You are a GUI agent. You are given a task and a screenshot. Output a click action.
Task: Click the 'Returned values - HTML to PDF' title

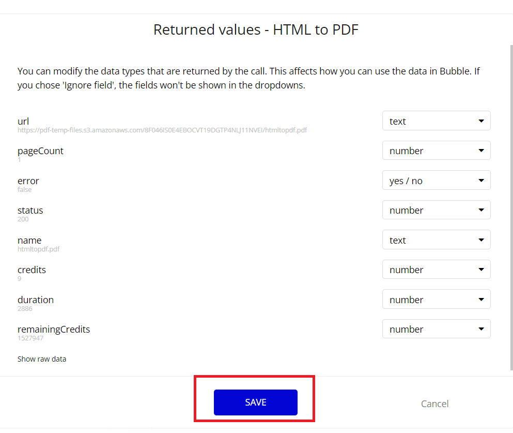point(256,29)
